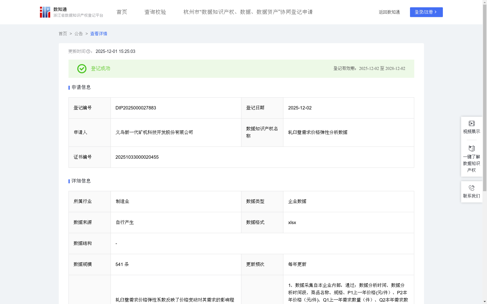
Task: Click the 登记成功 status text
Action: pyautogui.click(x=100, y=69)
